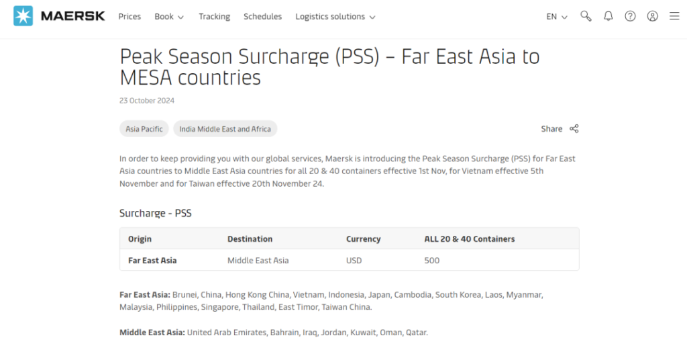Click the Origin column header
The height and width of the screenshot is (348, 687).
140,238
